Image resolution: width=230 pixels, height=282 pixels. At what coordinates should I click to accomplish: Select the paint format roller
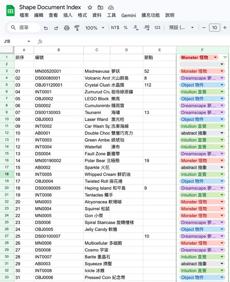(x=77, y=28)
